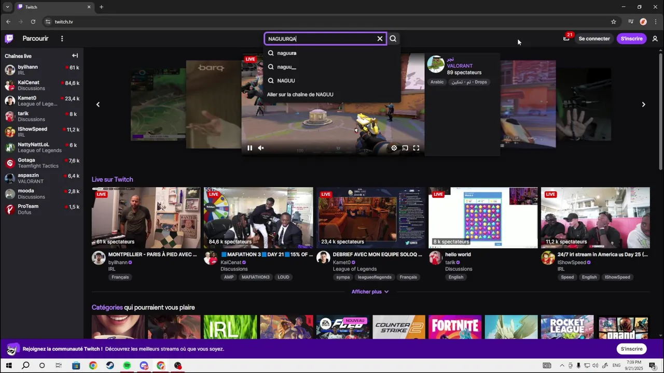Click the Speed tag under IShowSpeed
Viewport: 664px width, 373px height.
(568, 277)
